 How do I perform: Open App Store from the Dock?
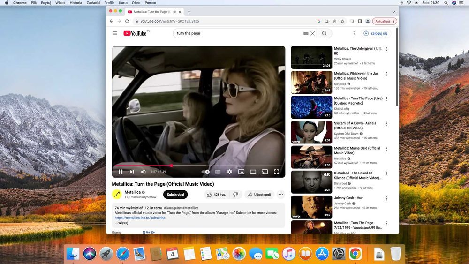[322, 254]
